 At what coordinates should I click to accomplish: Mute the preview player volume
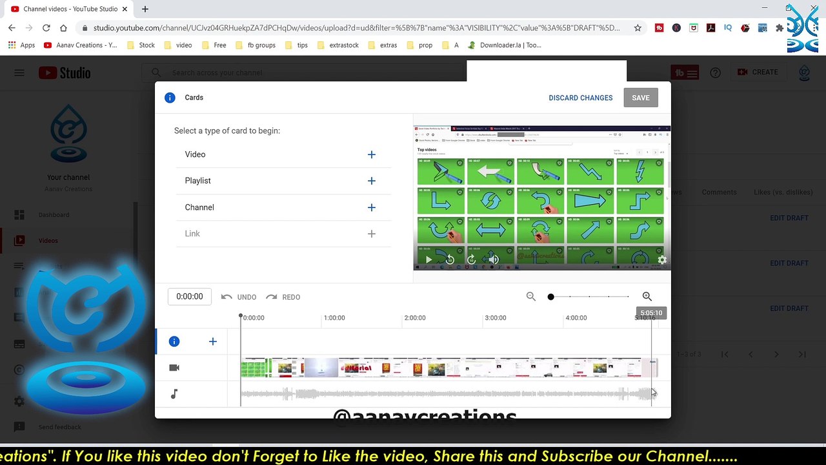(x=494, y=260)
